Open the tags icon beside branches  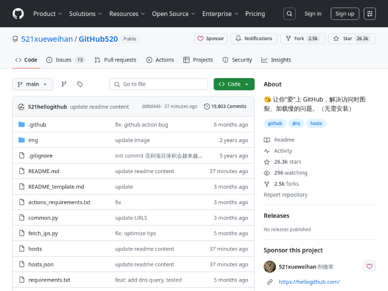[x=80, y=84]
